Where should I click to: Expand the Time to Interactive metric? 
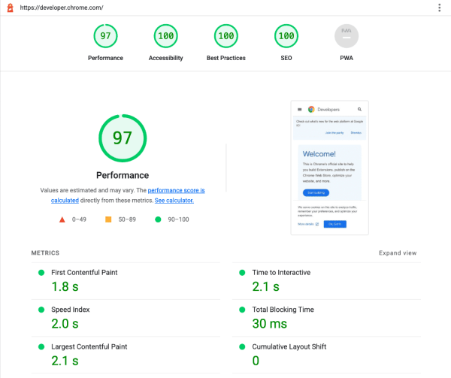click(281, 272)
